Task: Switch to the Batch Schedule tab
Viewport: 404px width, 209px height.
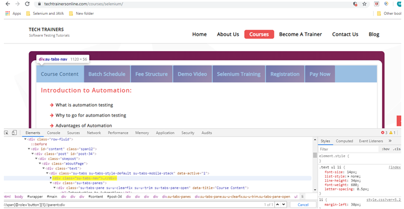Action: click(107, 74)
